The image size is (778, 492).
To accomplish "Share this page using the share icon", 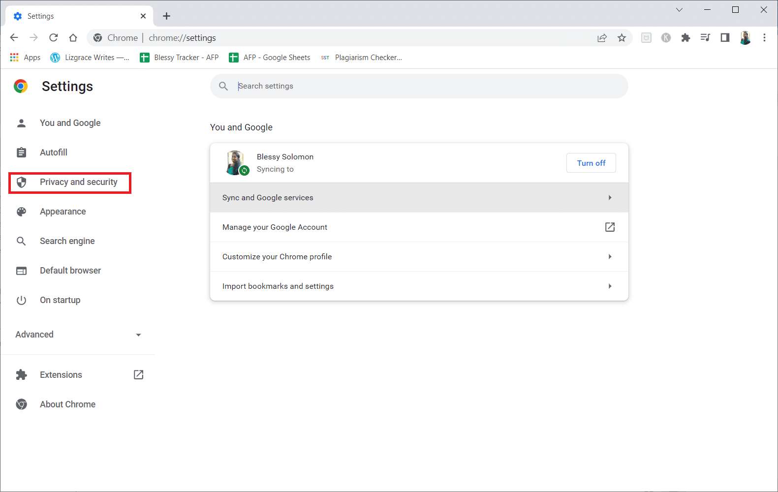I will [x=602, y=38].
